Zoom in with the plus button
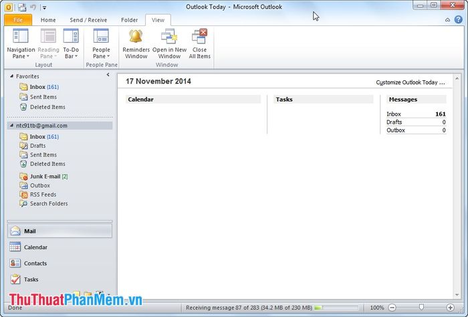This screenshot has width=468, height=317. tap(450, 308)
